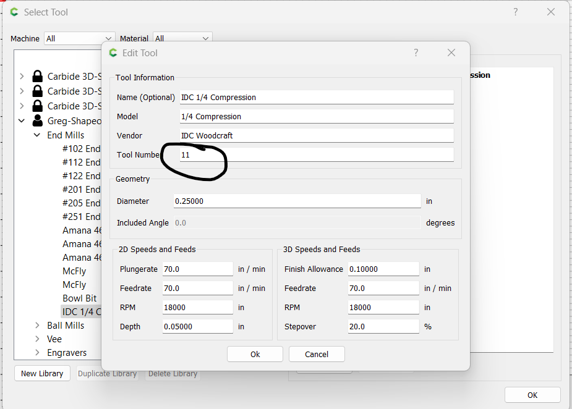572x409 pixels.
Task: Click Ok in Edit Tool dialog
Action: point(255,354)
